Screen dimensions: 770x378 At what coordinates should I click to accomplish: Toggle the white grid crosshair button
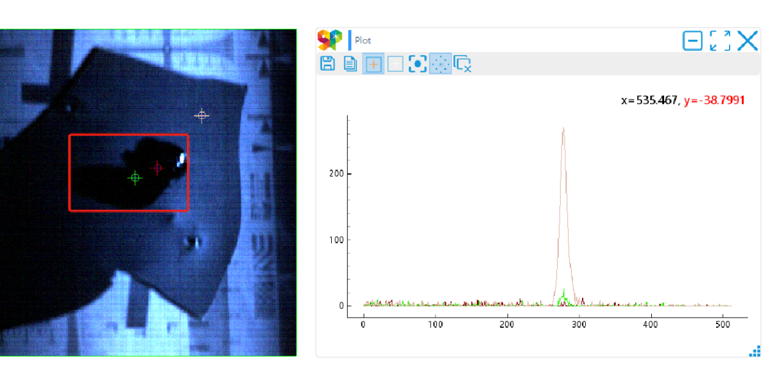(x=395, y=64)
